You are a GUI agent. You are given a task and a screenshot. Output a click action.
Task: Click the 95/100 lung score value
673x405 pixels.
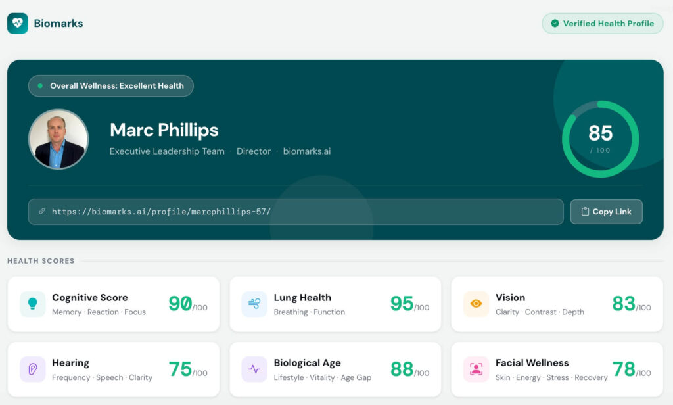tap(410, 304)
